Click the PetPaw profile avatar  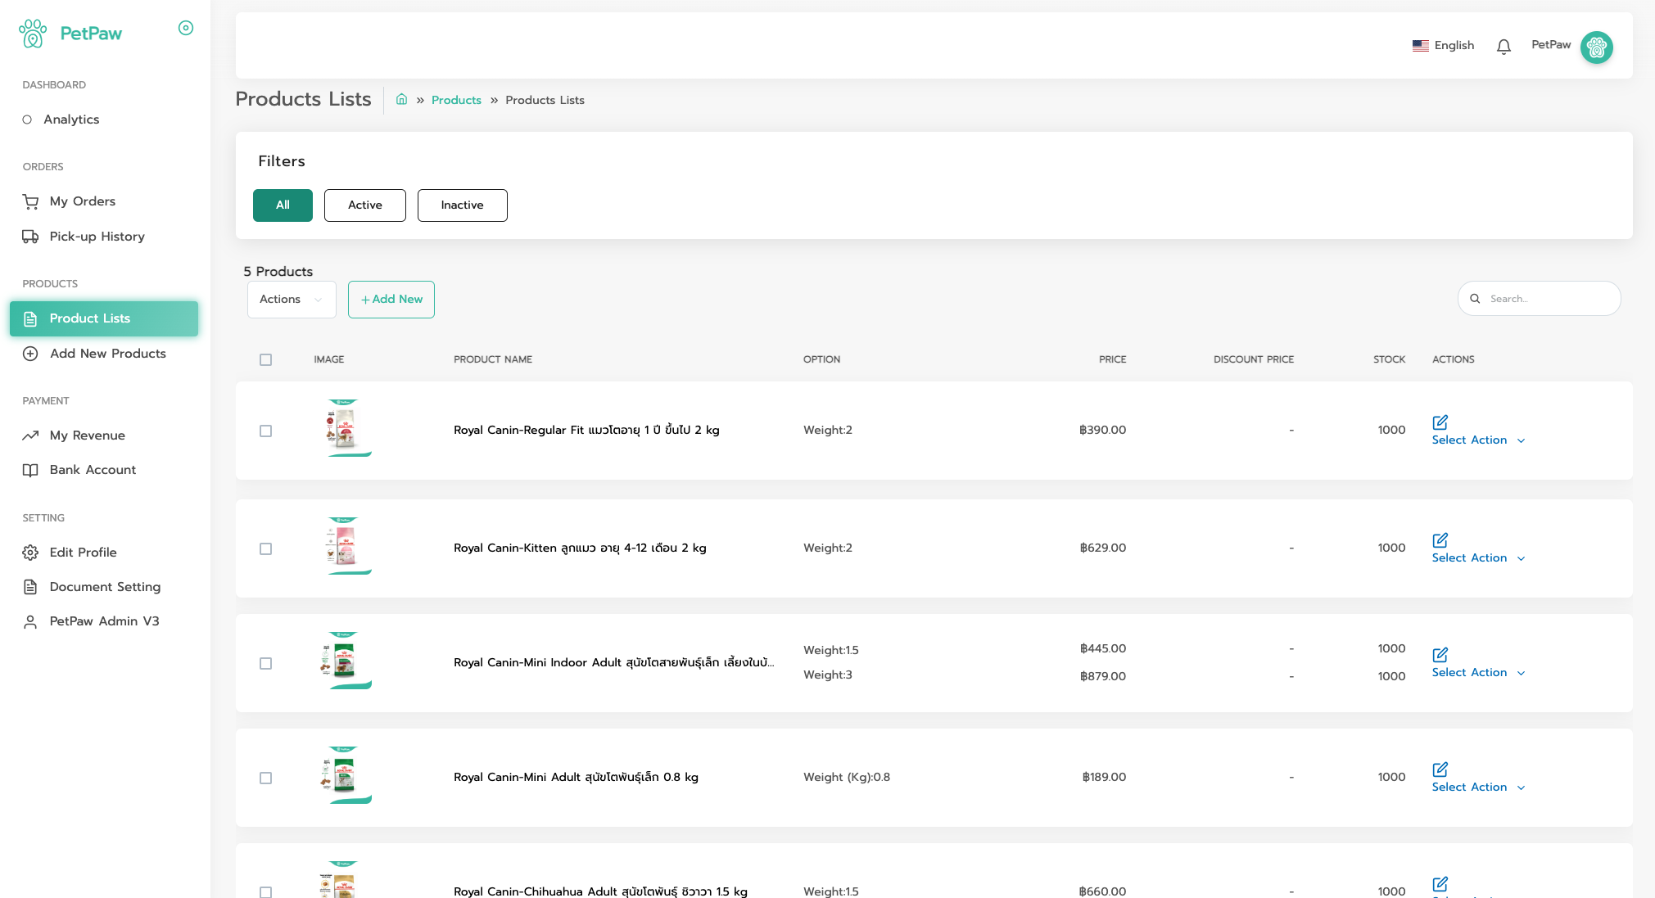coord(1597,47)
